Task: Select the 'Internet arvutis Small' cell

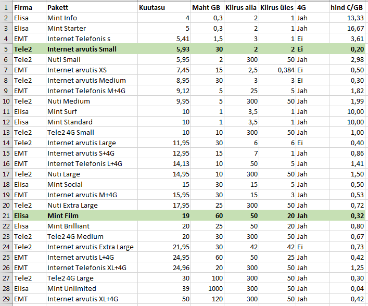Action: [x=91, y=49]
